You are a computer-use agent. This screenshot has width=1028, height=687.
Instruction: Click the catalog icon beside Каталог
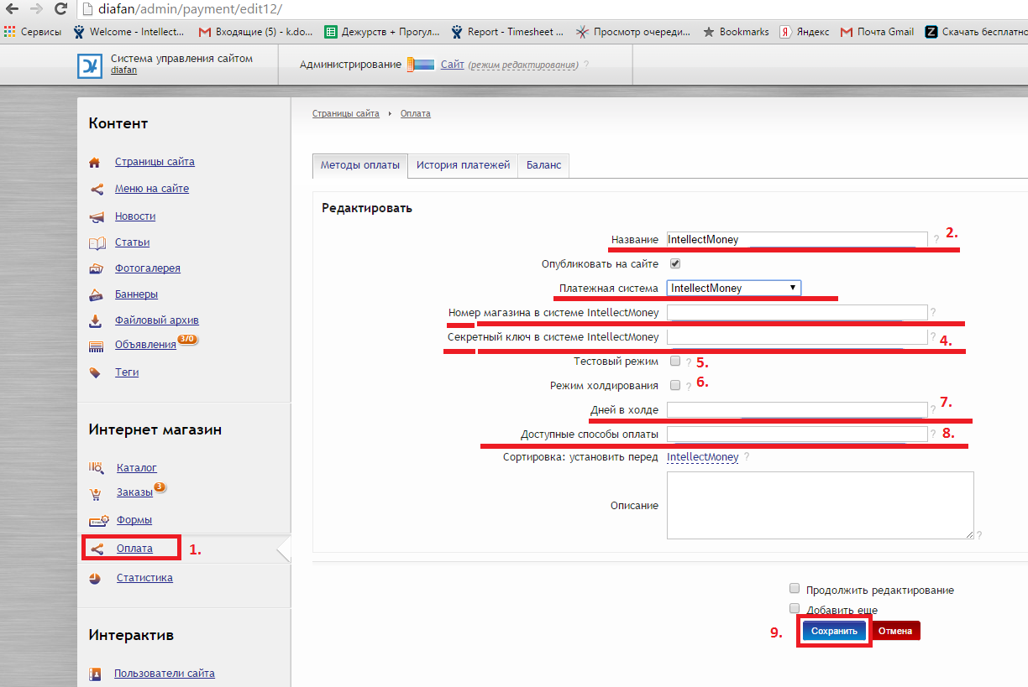tap(97, 468)
